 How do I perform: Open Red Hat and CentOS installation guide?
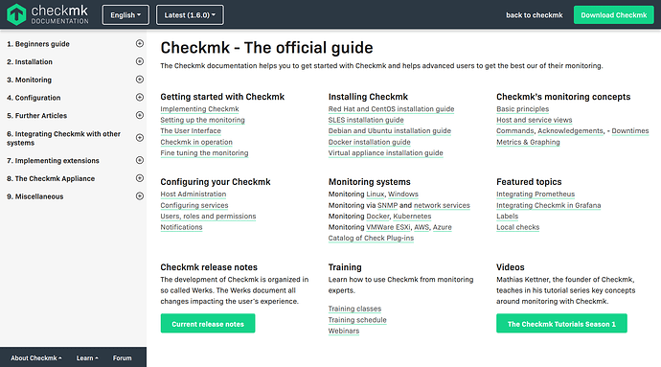point(391,109)
